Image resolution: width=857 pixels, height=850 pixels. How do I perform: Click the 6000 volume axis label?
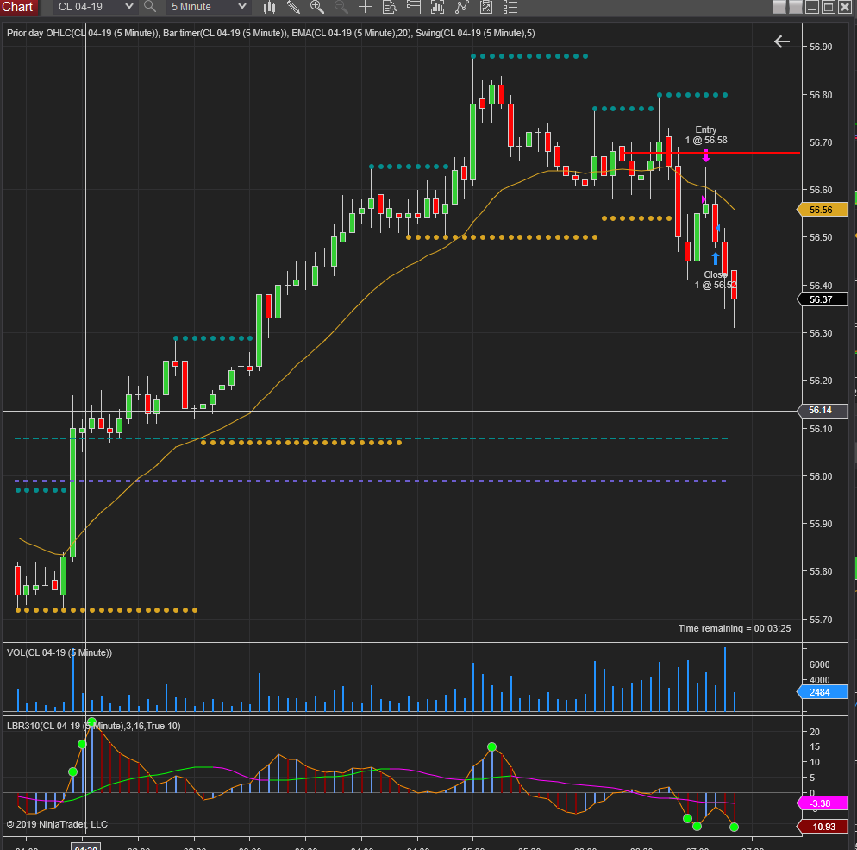click(x=819, y=664)
